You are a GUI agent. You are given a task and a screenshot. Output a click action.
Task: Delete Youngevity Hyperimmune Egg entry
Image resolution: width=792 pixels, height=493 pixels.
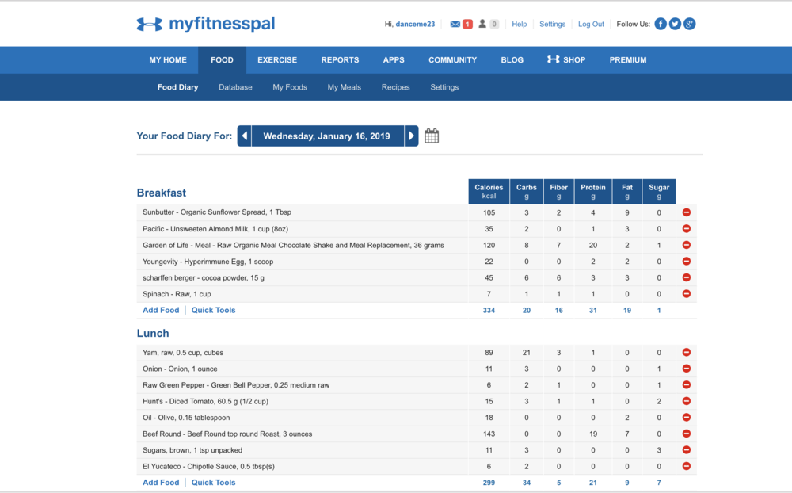point(687,262)
